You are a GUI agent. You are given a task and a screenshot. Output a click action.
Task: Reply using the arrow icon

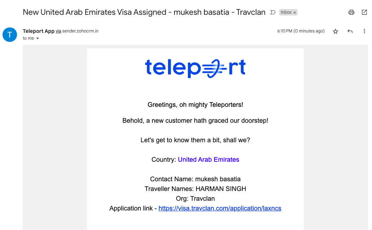point(350,31)
